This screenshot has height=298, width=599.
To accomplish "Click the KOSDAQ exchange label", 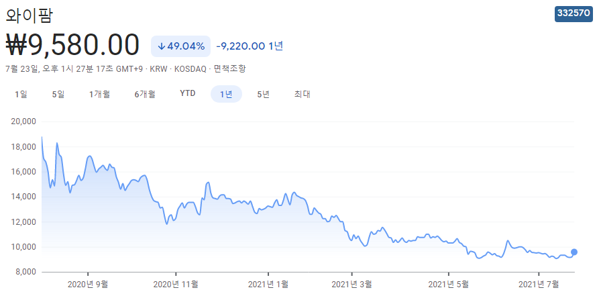I will [x=190, y=69].
